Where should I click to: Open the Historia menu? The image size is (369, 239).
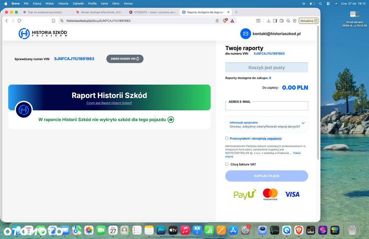[x=63, y=4]
